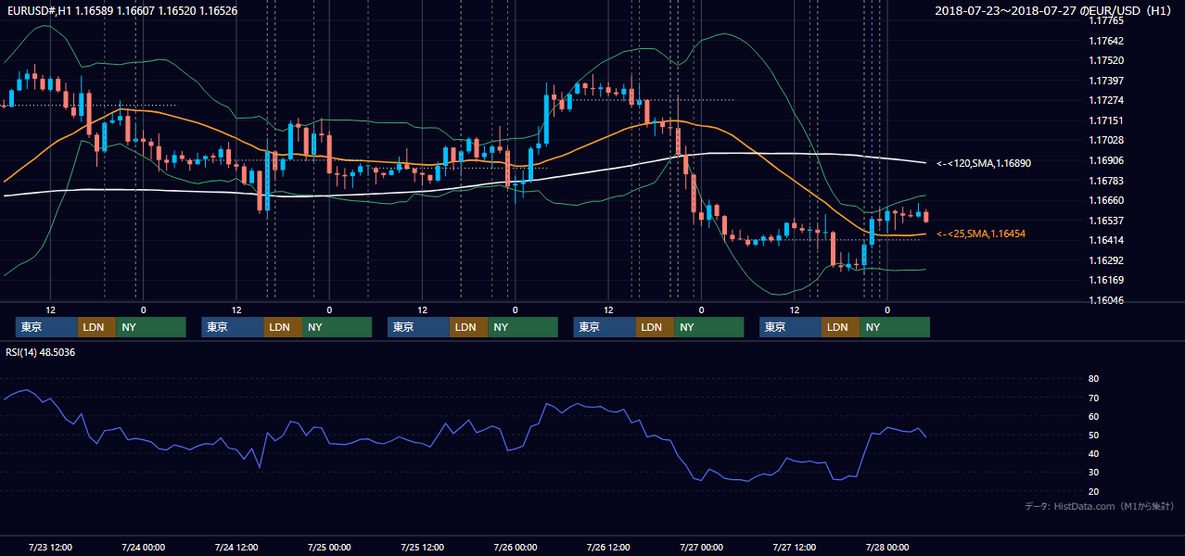Click the 1.17151 price axis label
Image resolution: width=1185 pixels, height=556 pixels.
(x=1106, y=120)
